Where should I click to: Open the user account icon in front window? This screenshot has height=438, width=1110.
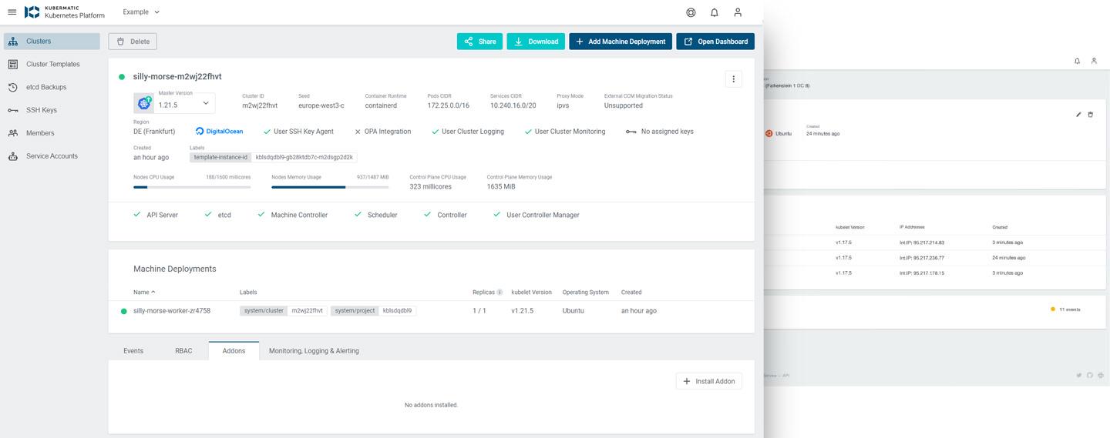pyautogui.click(x=738, y=12)
